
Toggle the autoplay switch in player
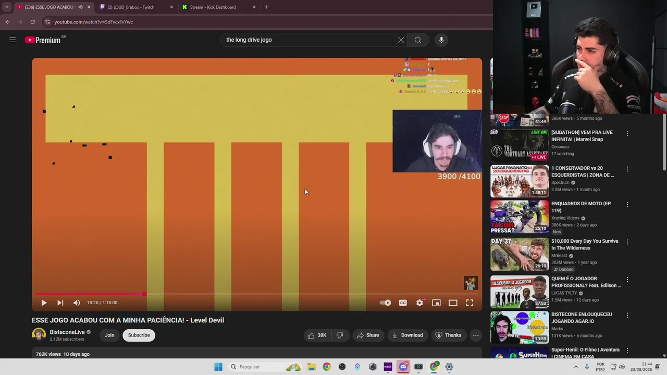(x=386, y=303)
